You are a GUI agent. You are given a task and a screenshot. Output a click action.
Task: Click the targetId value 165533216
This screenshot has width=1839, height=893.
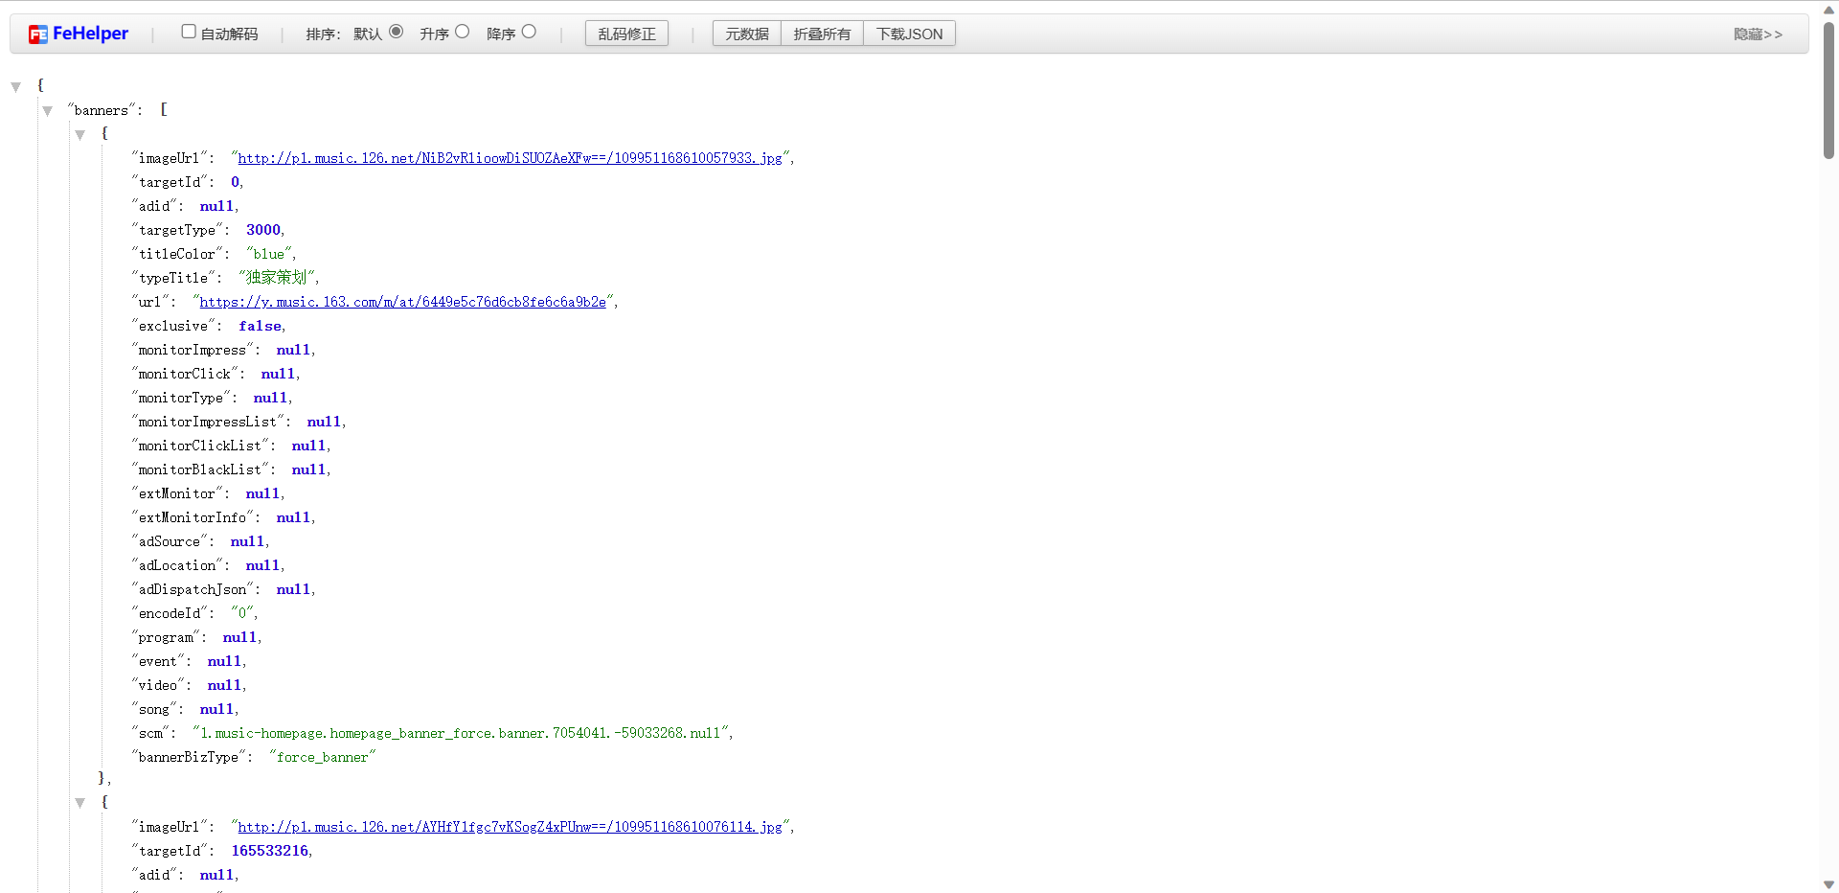[x=270, y=851]
